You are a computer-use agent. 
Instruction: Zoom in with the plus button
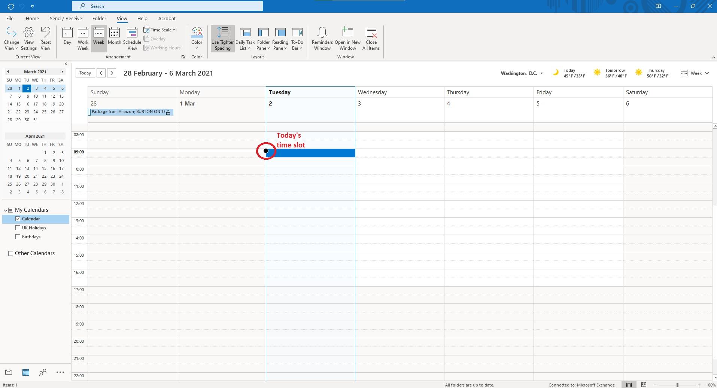(x=699, y=385)
